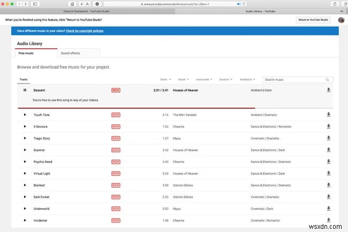Open the Duration filter dropdown

pyautogui.click(x=226, y=79)
